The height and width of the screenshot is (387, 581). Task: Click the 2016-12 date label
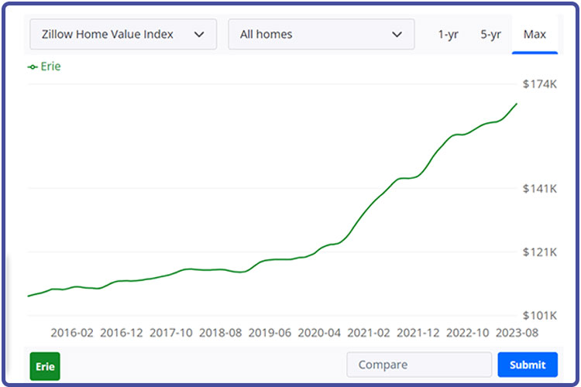coord(121,333)
